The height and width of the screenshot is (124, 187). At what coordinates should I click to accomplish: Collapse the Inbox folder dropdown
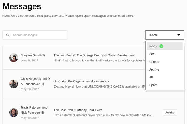[165, 35]
